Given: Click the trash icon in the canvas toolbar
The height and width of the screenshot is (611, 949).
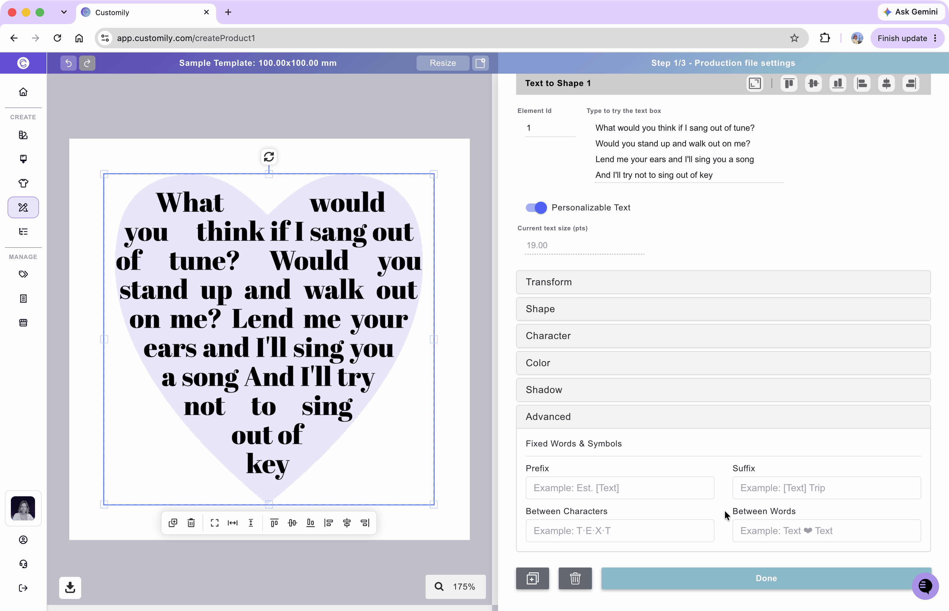Looking at the screenshot, I should tap(191, 523).
